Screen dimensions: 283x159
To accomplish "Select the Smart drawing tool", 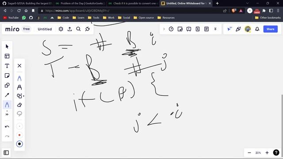I will 19,96.
